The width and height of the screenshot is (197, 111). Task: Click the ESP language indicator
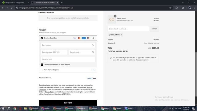[180, 109]
